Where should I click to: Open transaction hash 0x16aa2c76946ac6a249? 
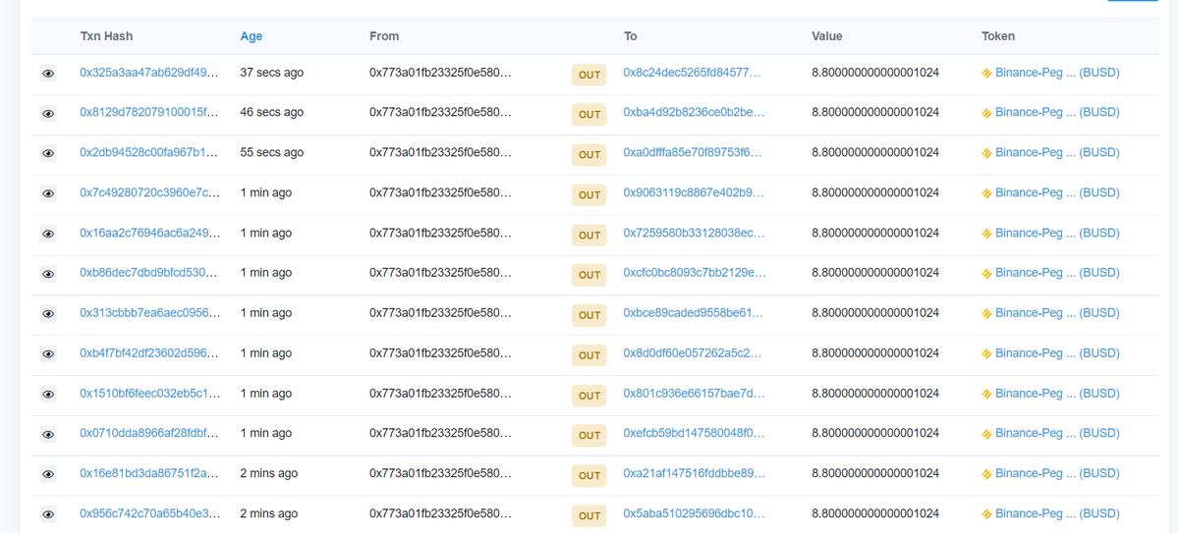coord(149,233)
